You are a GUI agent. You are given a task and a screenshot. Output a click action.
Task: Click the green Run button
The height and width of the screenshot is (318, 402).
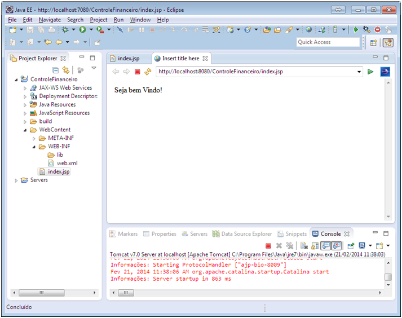tap(82, 30)
